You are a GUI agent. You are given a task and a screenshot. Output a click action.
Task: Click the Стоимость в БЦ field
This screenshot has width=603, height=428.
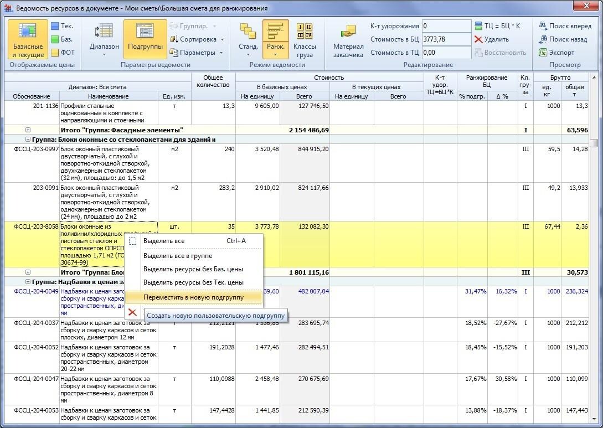[446, 39]
